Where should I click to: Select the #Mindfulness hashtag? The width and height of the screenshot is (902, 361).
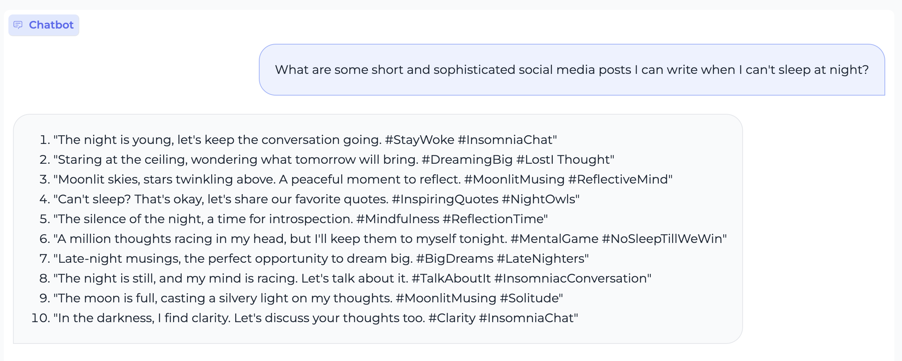(398, 219)
